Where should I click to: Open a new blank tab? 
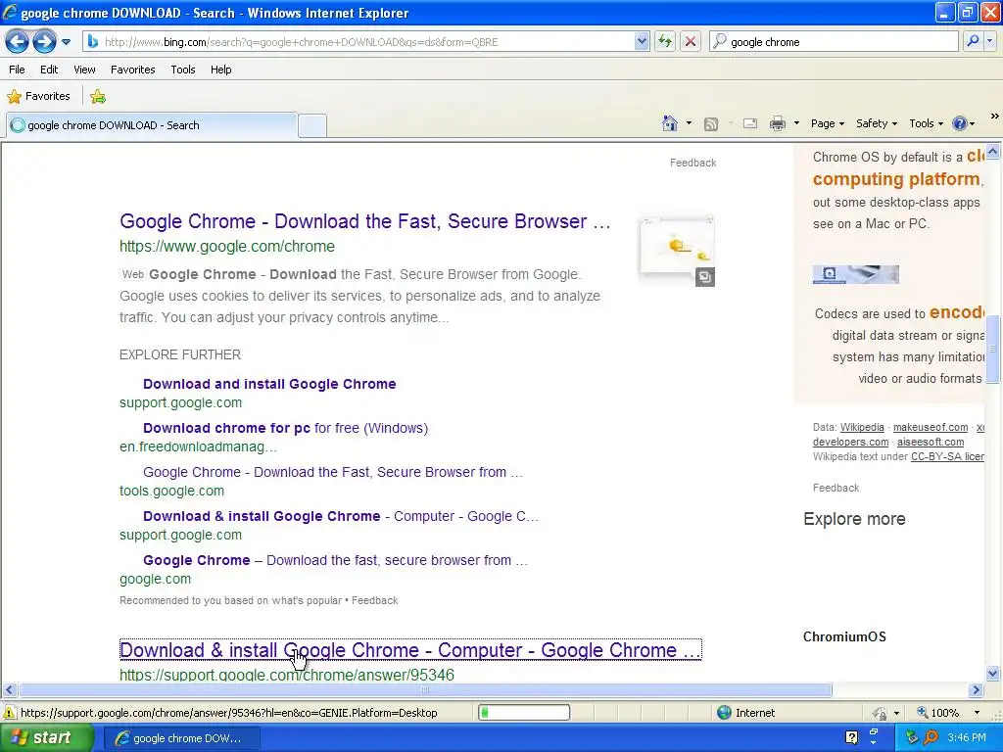312,125
